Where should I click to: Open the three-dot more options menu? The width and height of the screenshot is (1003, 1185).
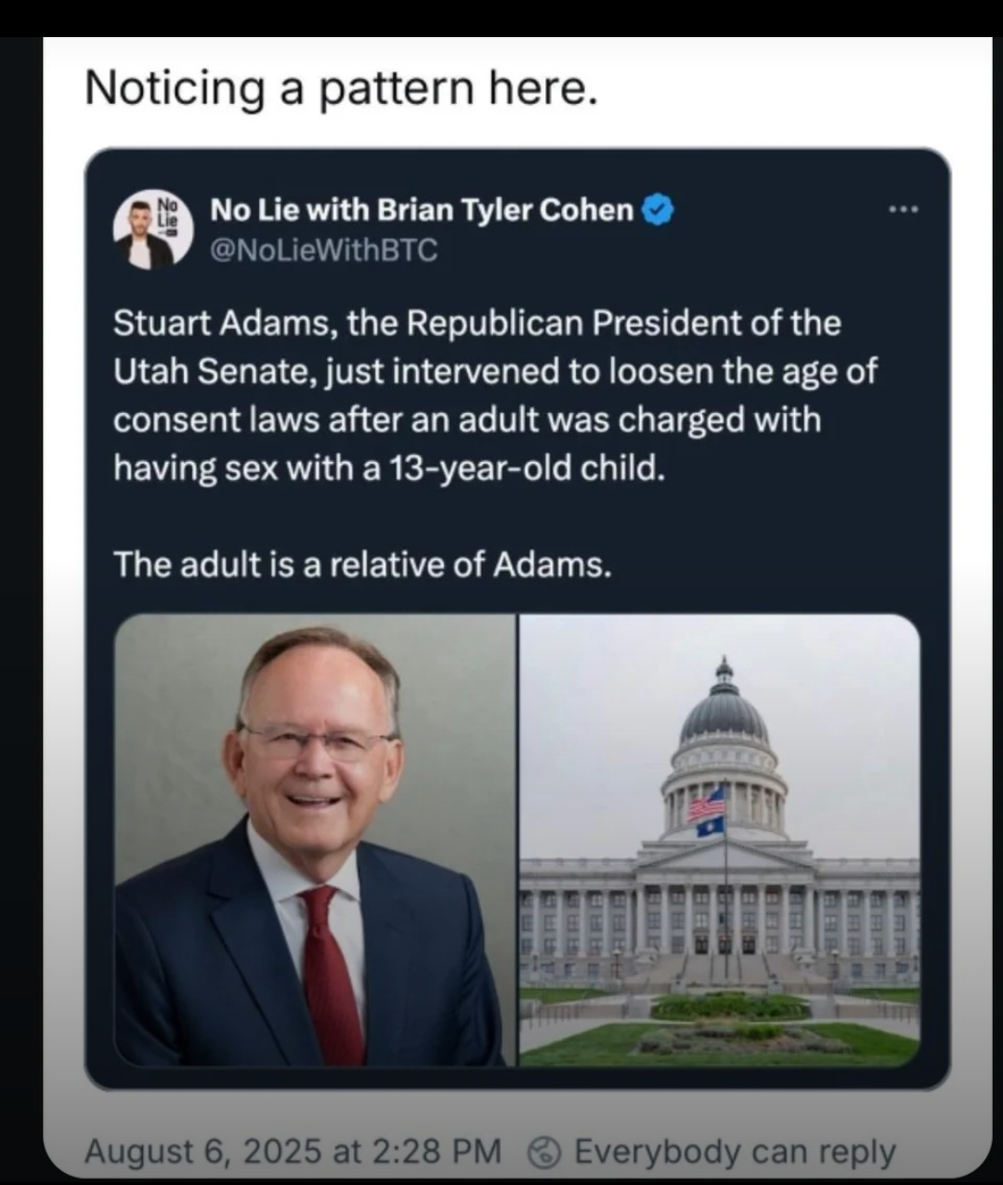pyautogui.click(x=903, y=210)
